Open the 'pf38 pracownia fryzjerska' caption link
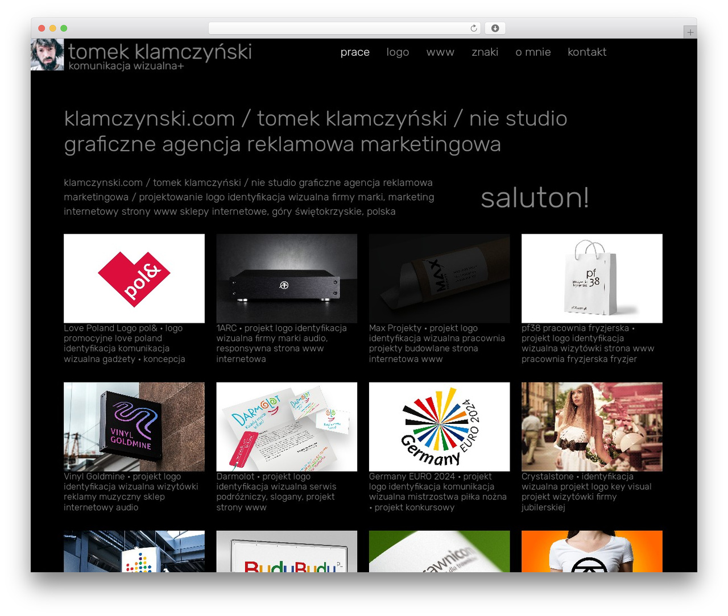The height and width of the screenshot is (616, 728). 588,344
